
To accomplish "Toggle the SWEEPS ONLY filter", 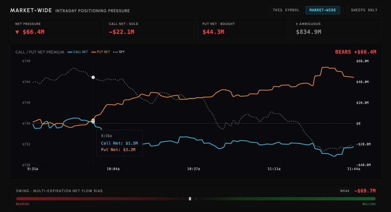I will coord(364,10).
